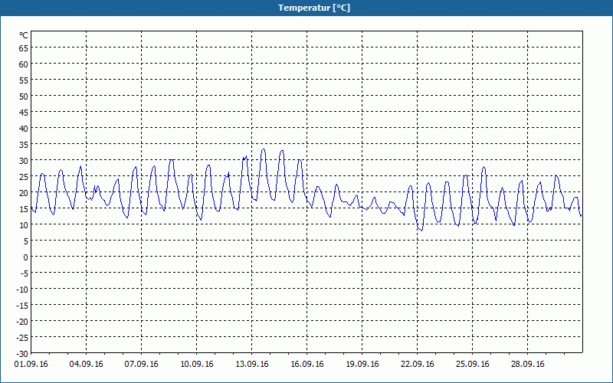Viewport: 613px width, 383px height.
Task: Click the 40 y-axis label
Action: [x=24, y=129]
